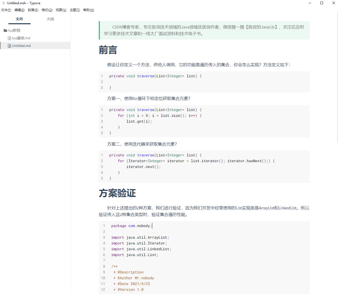Open the 格式(O) menu

(x=47, y=10)
